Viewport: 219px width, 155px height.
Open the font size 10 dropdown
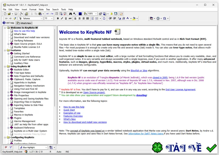point(52,18)
